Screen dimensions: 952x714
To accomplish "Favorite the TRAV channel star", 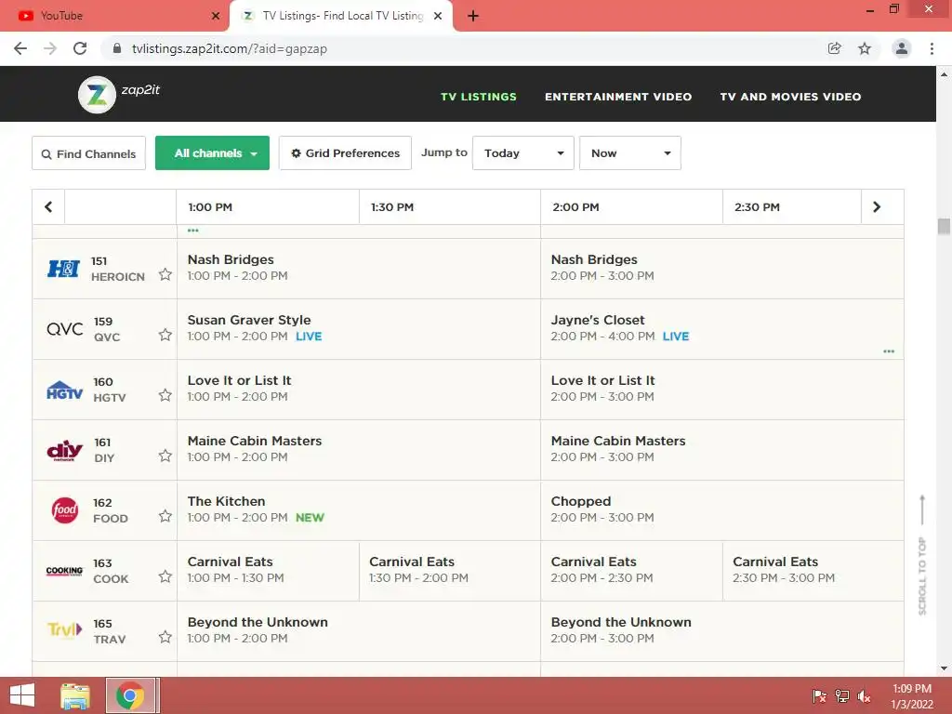I will point(165,637).
